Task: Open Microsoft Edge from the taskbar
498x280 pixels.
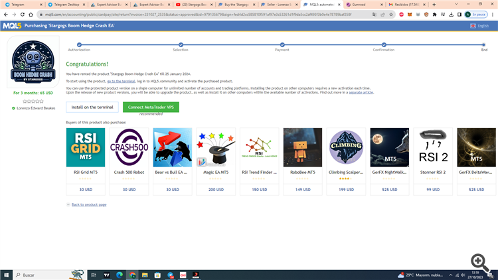Action: pyautogui.click(x=120, y=275)
